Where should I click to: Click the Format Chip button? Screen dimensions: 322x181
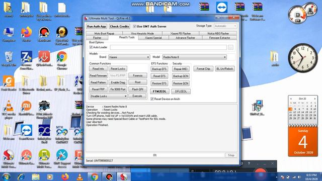point(203,69)
